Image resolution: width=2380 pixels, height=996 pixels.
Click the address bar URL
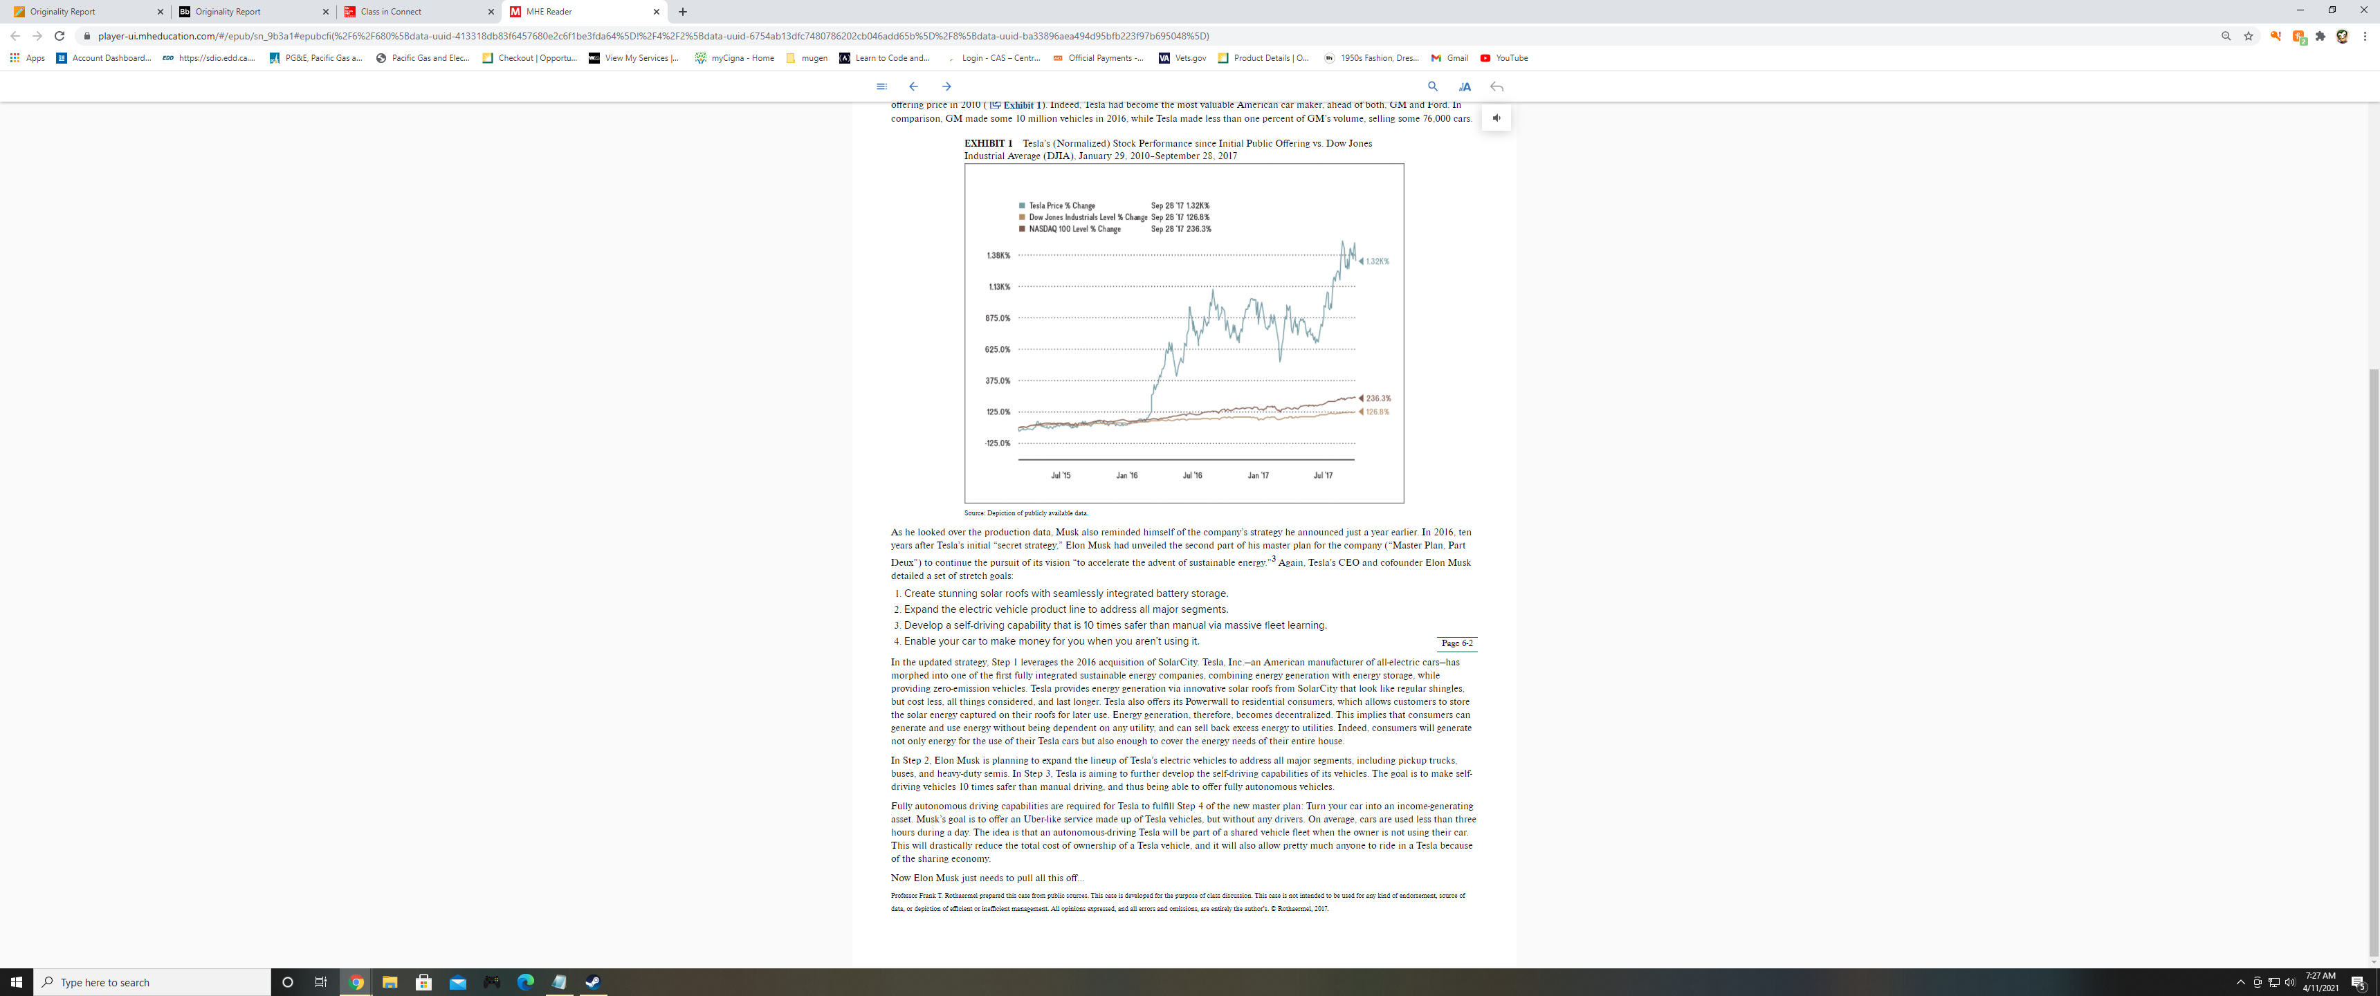tap(652, 36)
